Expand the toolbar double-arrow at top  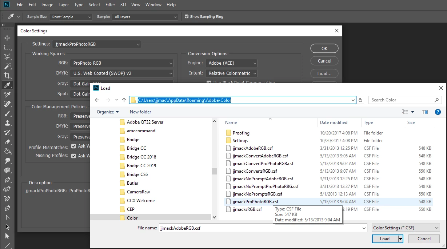4,25
